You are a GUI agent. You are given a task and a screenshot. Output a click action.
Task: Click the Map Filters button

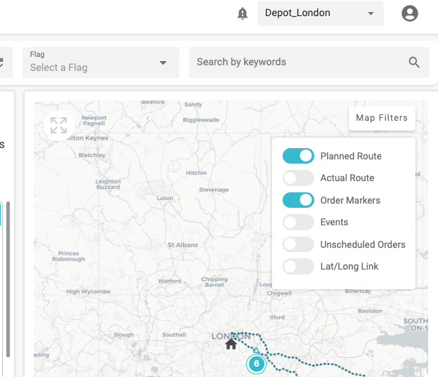382,118
